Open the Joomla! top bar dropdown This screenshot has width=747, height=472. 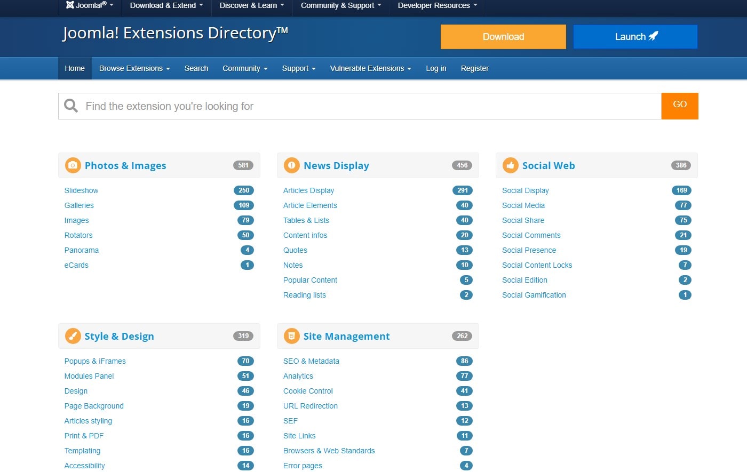coord(90,5)
